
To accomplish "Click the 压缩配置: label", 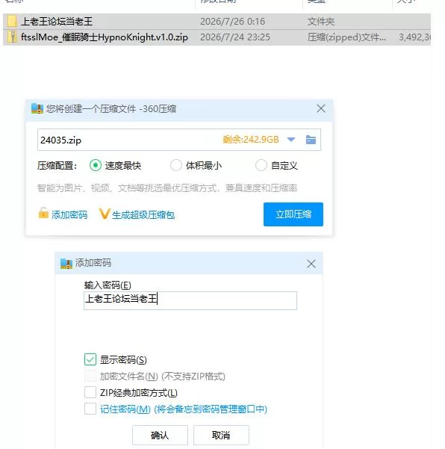I will click(x=57, y=166).
